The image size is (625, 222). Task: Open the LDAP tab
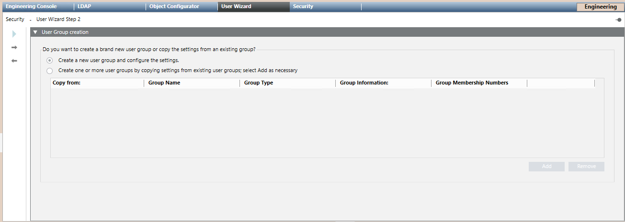coord(84,7)
